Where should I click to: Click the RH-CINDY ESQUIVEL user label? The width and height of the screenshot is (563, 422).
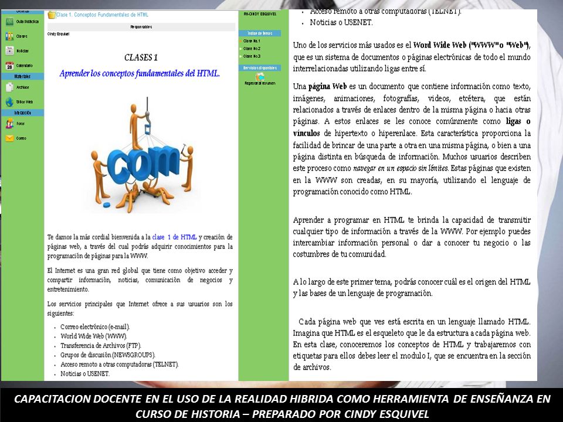[260, 14]
